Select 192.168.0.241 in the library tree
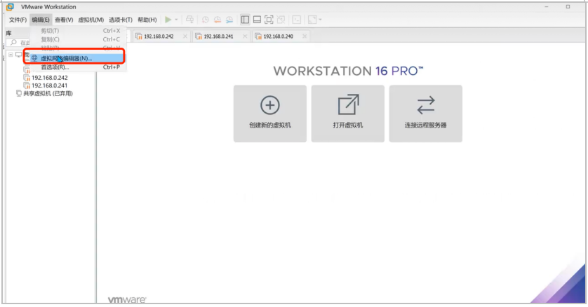The width and height of the screenshot is (588, 307). pos(50,86)
